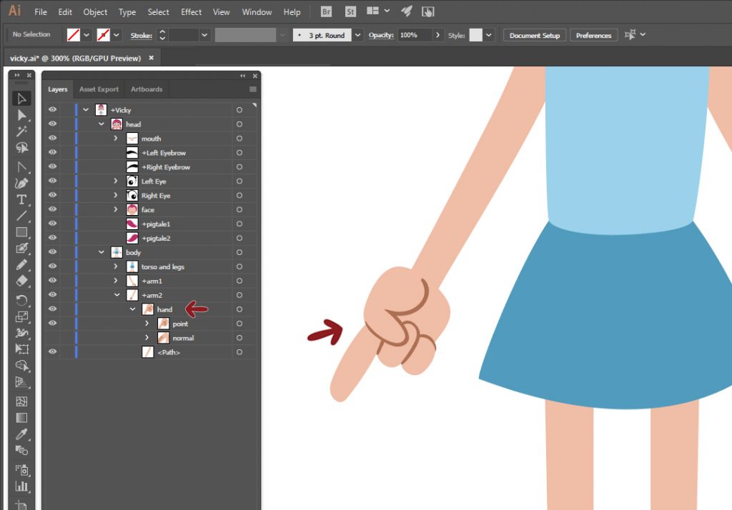
Task: Expand the torso and legs layer
Action: (x=116, y=266)
